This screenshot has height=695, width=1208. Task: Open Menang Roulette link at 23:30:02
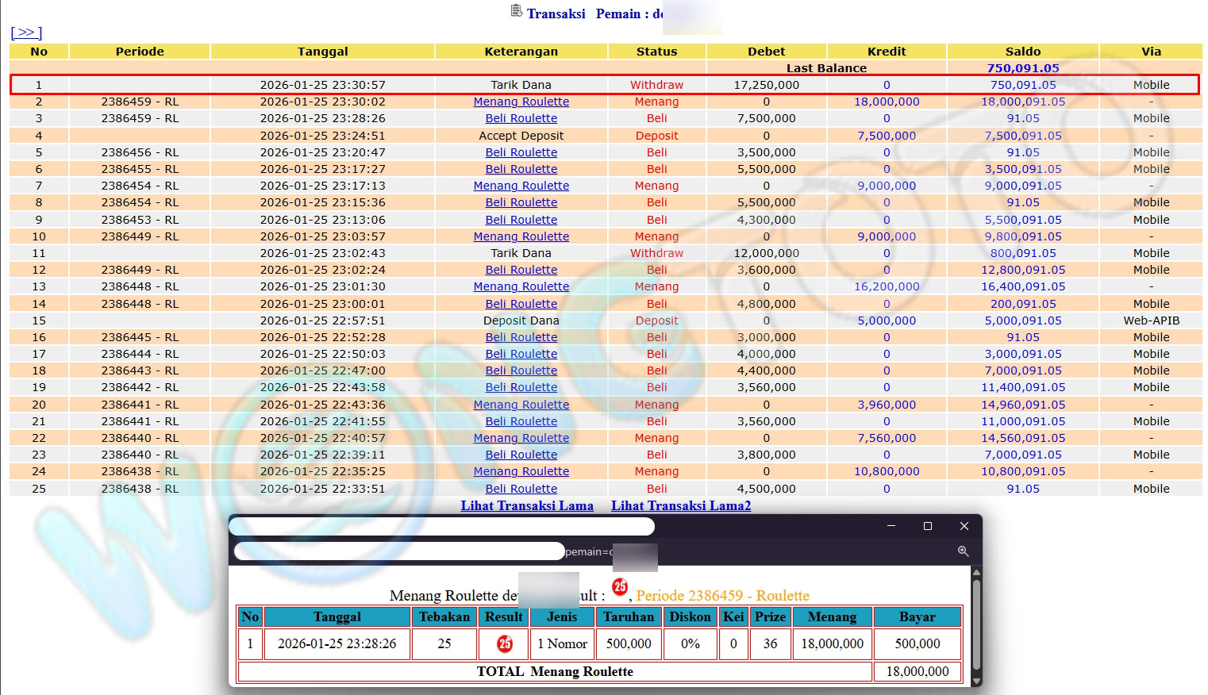pos(521,102)
